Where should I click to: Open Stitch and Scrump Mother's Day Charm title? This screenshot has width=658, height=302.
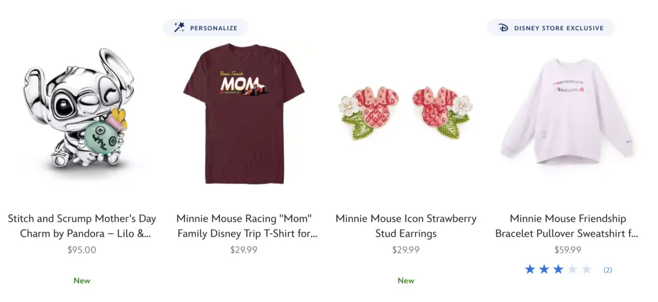(82, 226)
